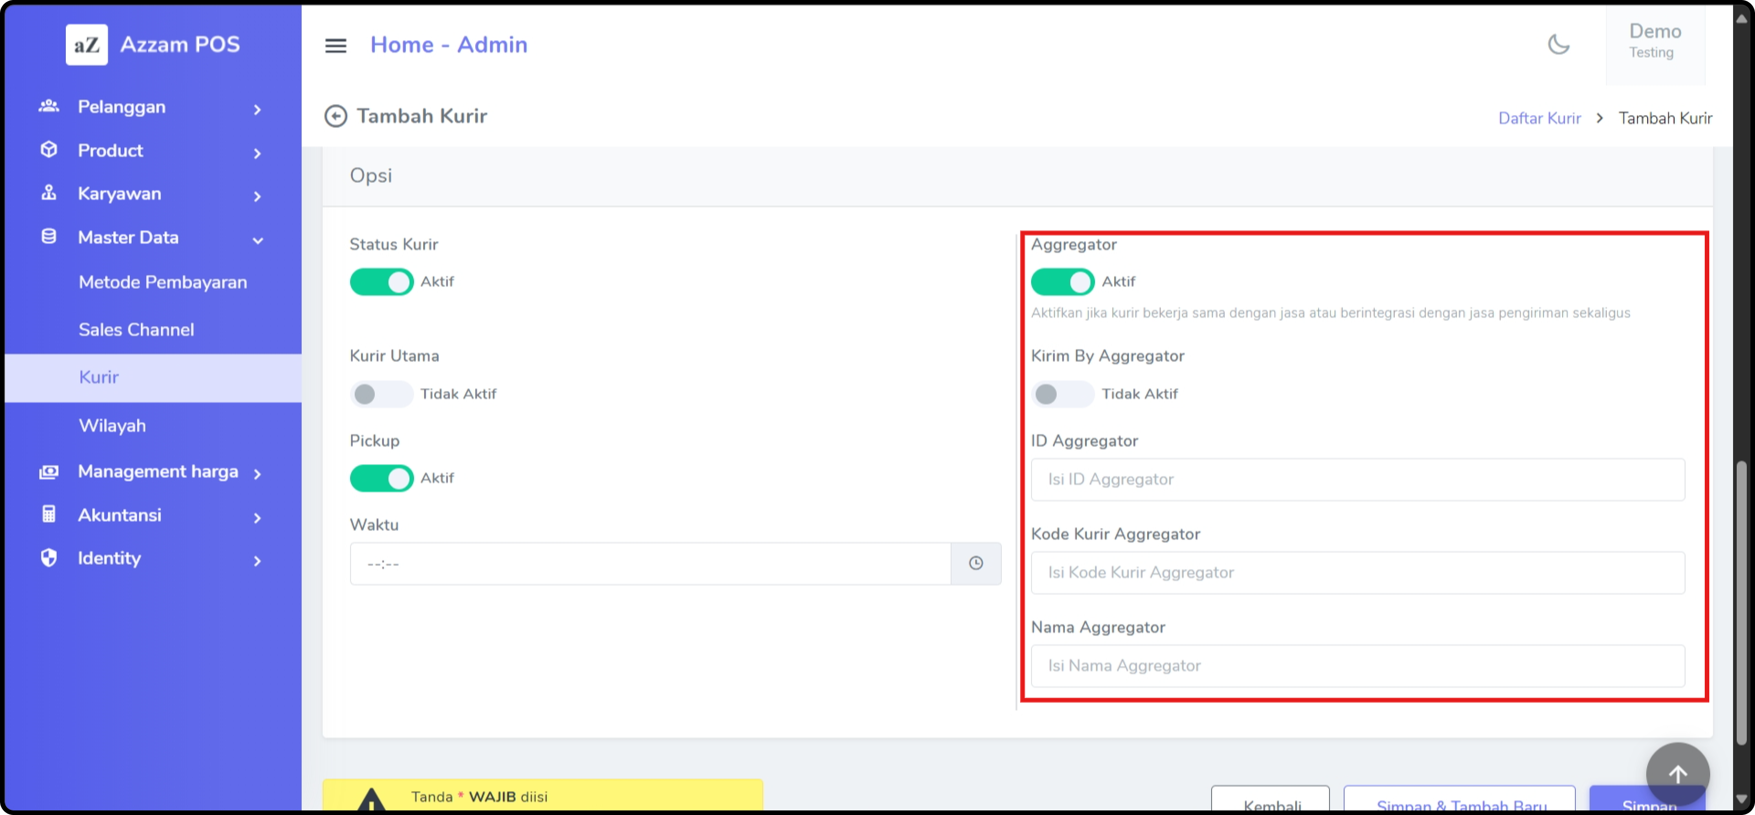Go to Daftar Kurir breadcrumb link
1755x815 pixels.
click(x=1539, y=118)
